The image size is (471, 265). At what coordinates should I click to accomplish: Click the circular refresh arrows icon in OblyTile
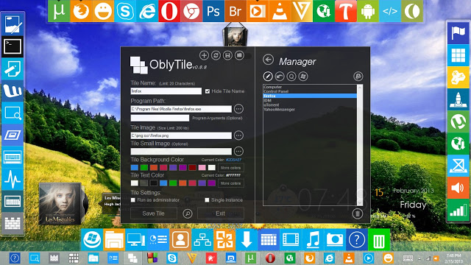coord(216,55)
